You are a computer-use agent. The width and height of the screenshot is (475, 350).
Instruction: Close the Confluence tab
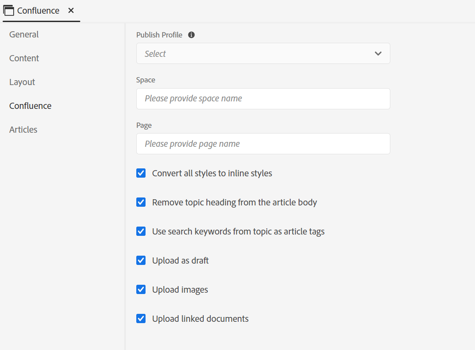71,10
